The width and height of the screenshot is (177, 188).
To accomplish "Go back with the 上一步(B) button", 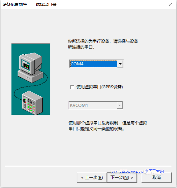I will coord(92,178).
